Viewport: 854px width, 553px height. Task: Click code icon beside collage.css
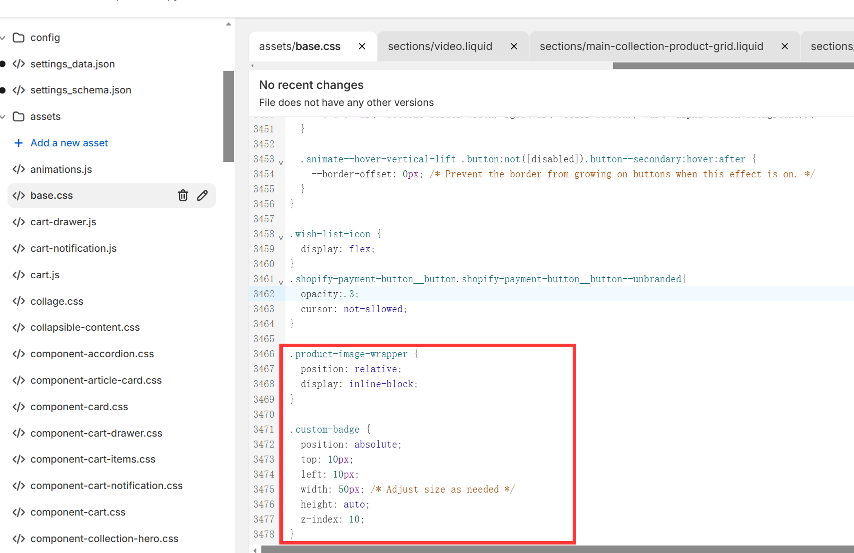click(18, 301)
